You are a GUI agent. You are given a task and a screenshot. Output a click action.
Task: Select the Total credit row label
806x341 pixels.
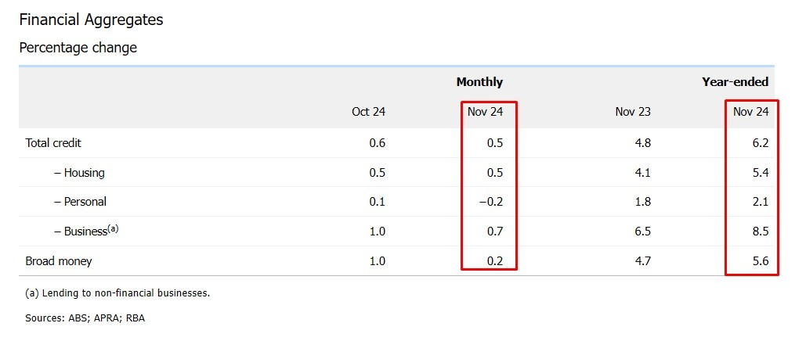pos(53,143)
